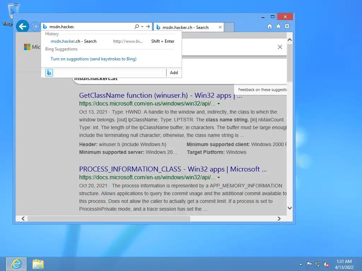Open GetClassName function result link

[160, 95]
